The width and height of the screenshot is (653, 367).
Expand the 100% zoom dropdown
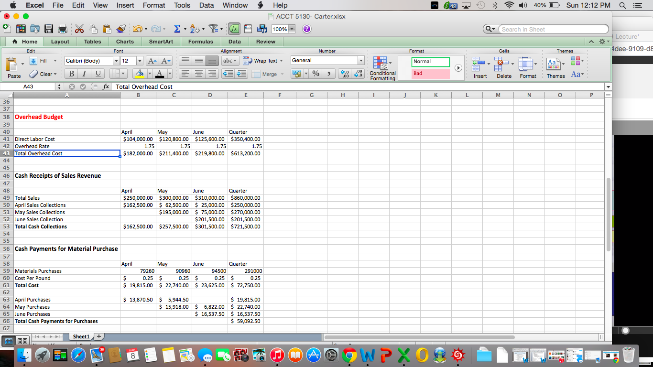291,29
